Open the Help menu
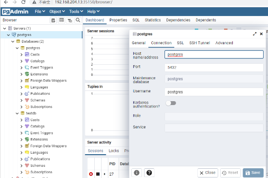 (x=93, y=12)
